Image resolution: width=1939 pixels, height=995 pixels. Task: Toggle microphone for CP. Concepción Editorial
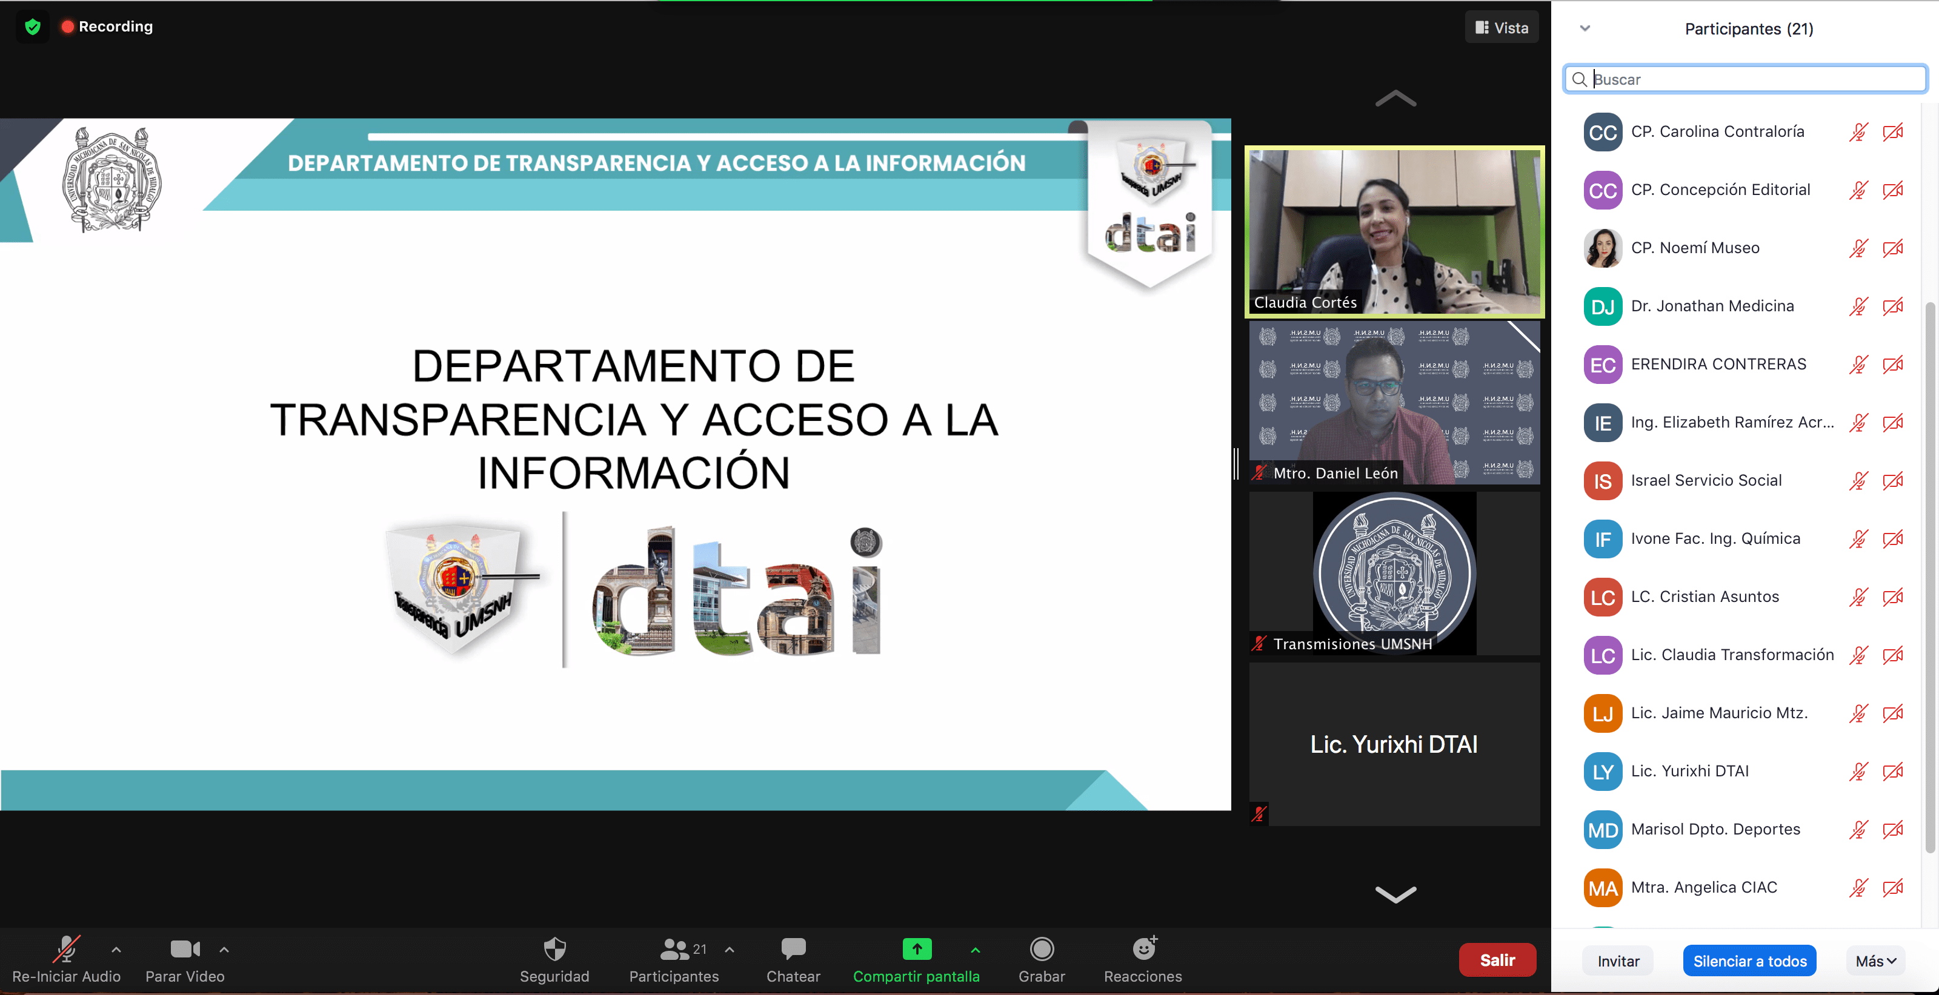pyautogui.click(x=1859, y=190)
